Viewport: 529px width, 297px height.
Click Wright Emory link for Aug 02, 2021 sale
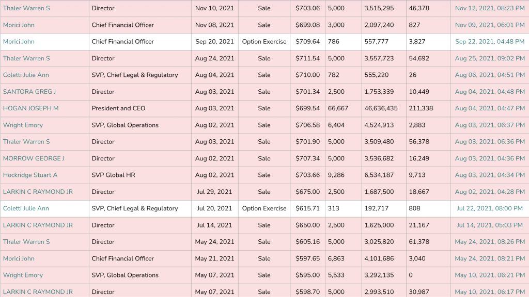pyautogui.click(x=23, y=125)
